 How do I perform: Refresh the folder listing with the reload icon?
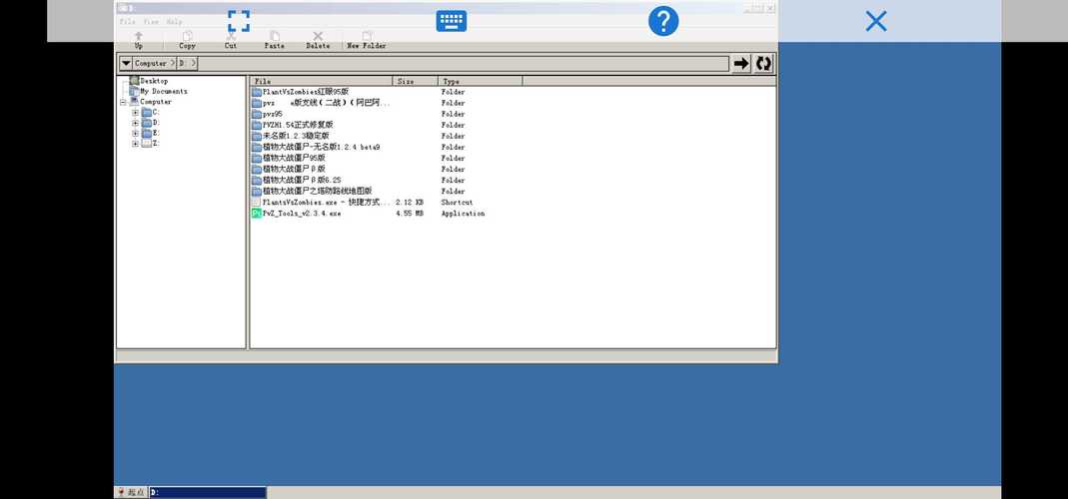click(763, 63)
